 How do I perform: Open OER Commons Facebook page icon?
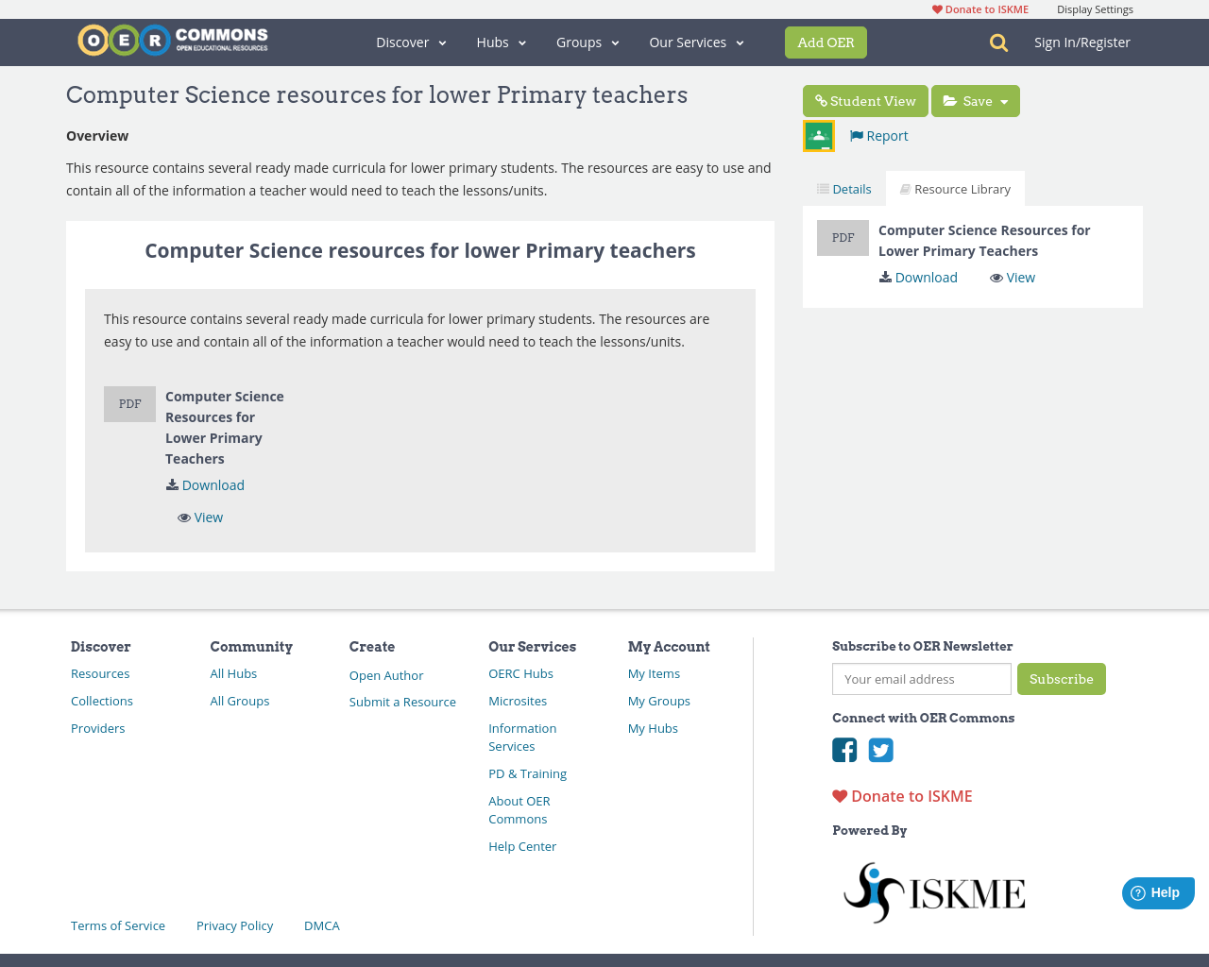click(843, 750)
